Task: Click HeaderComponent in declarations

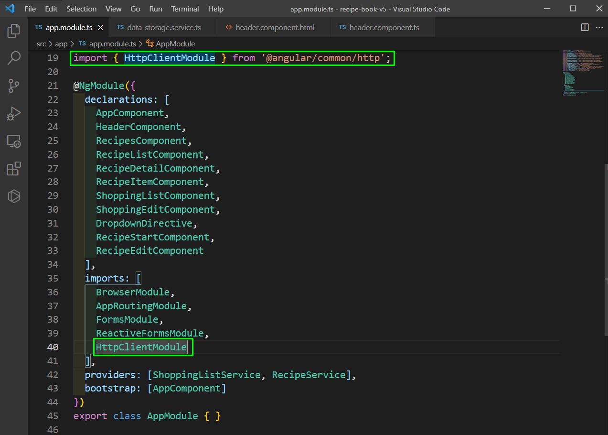Action: point(139,127)
